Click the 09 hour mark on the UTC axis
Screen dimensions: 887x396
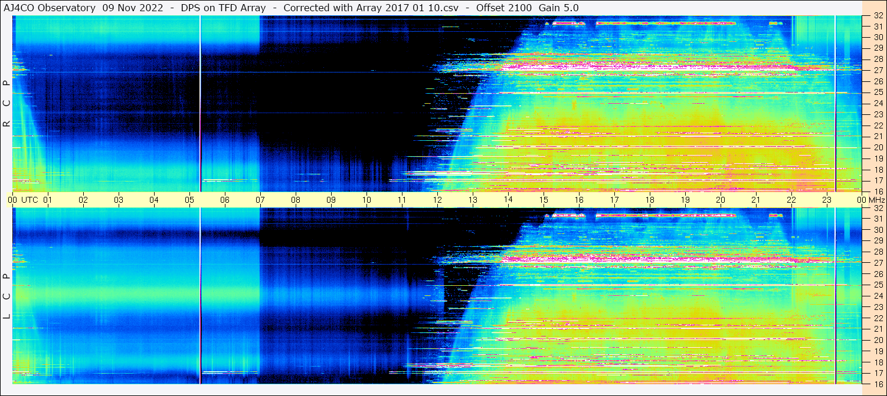pos(331,200)
